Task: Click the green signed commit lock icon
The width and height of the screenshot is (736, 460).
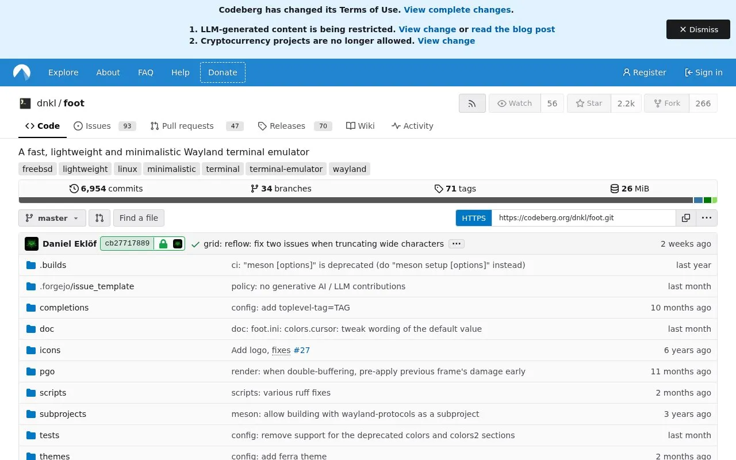Action: (163, 244)
